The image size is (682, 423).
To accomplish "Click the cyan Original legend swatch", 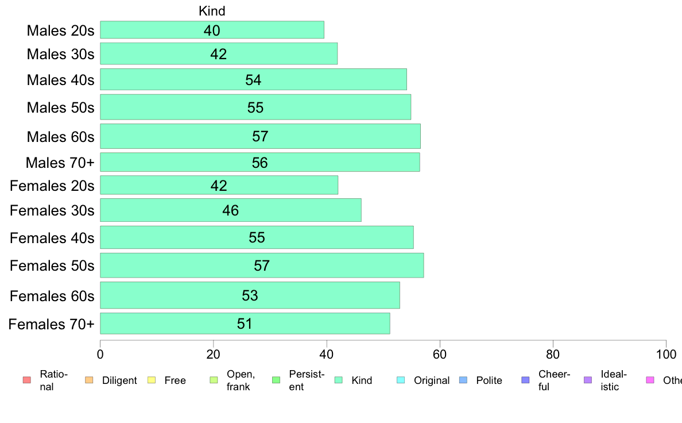I will [401, 380].
